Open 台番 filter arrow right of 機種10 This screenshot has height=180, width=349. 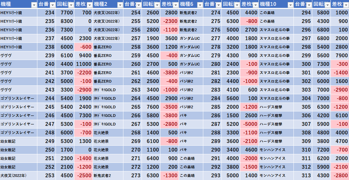(x=309, y=5)
